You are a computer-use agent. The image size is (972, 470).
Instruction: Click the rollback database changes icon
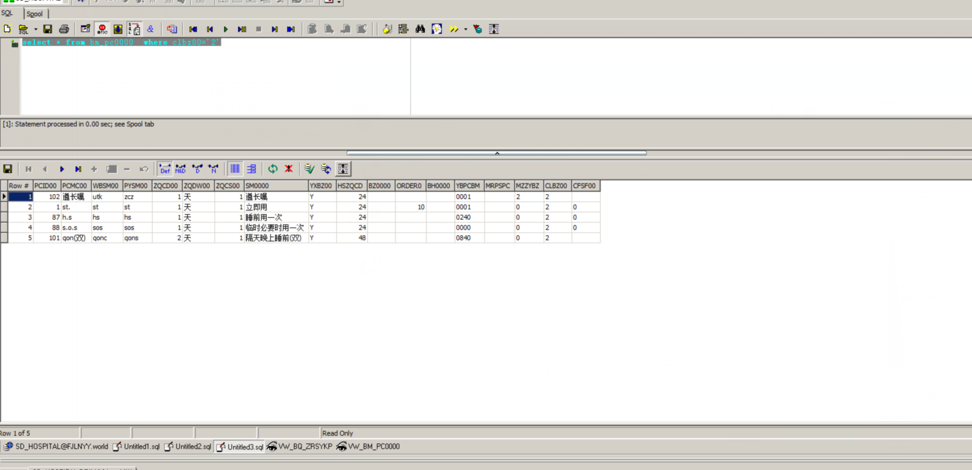pos(326,169)
